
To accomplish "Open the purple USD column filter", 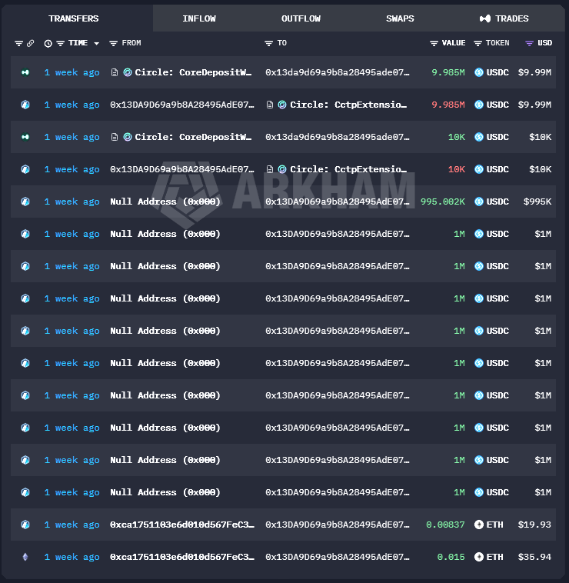I will (529, 44).
